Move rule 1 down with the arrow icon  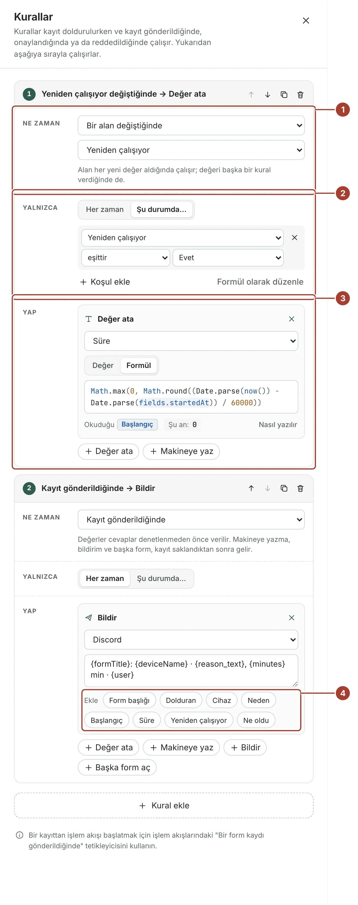(268, 95)
